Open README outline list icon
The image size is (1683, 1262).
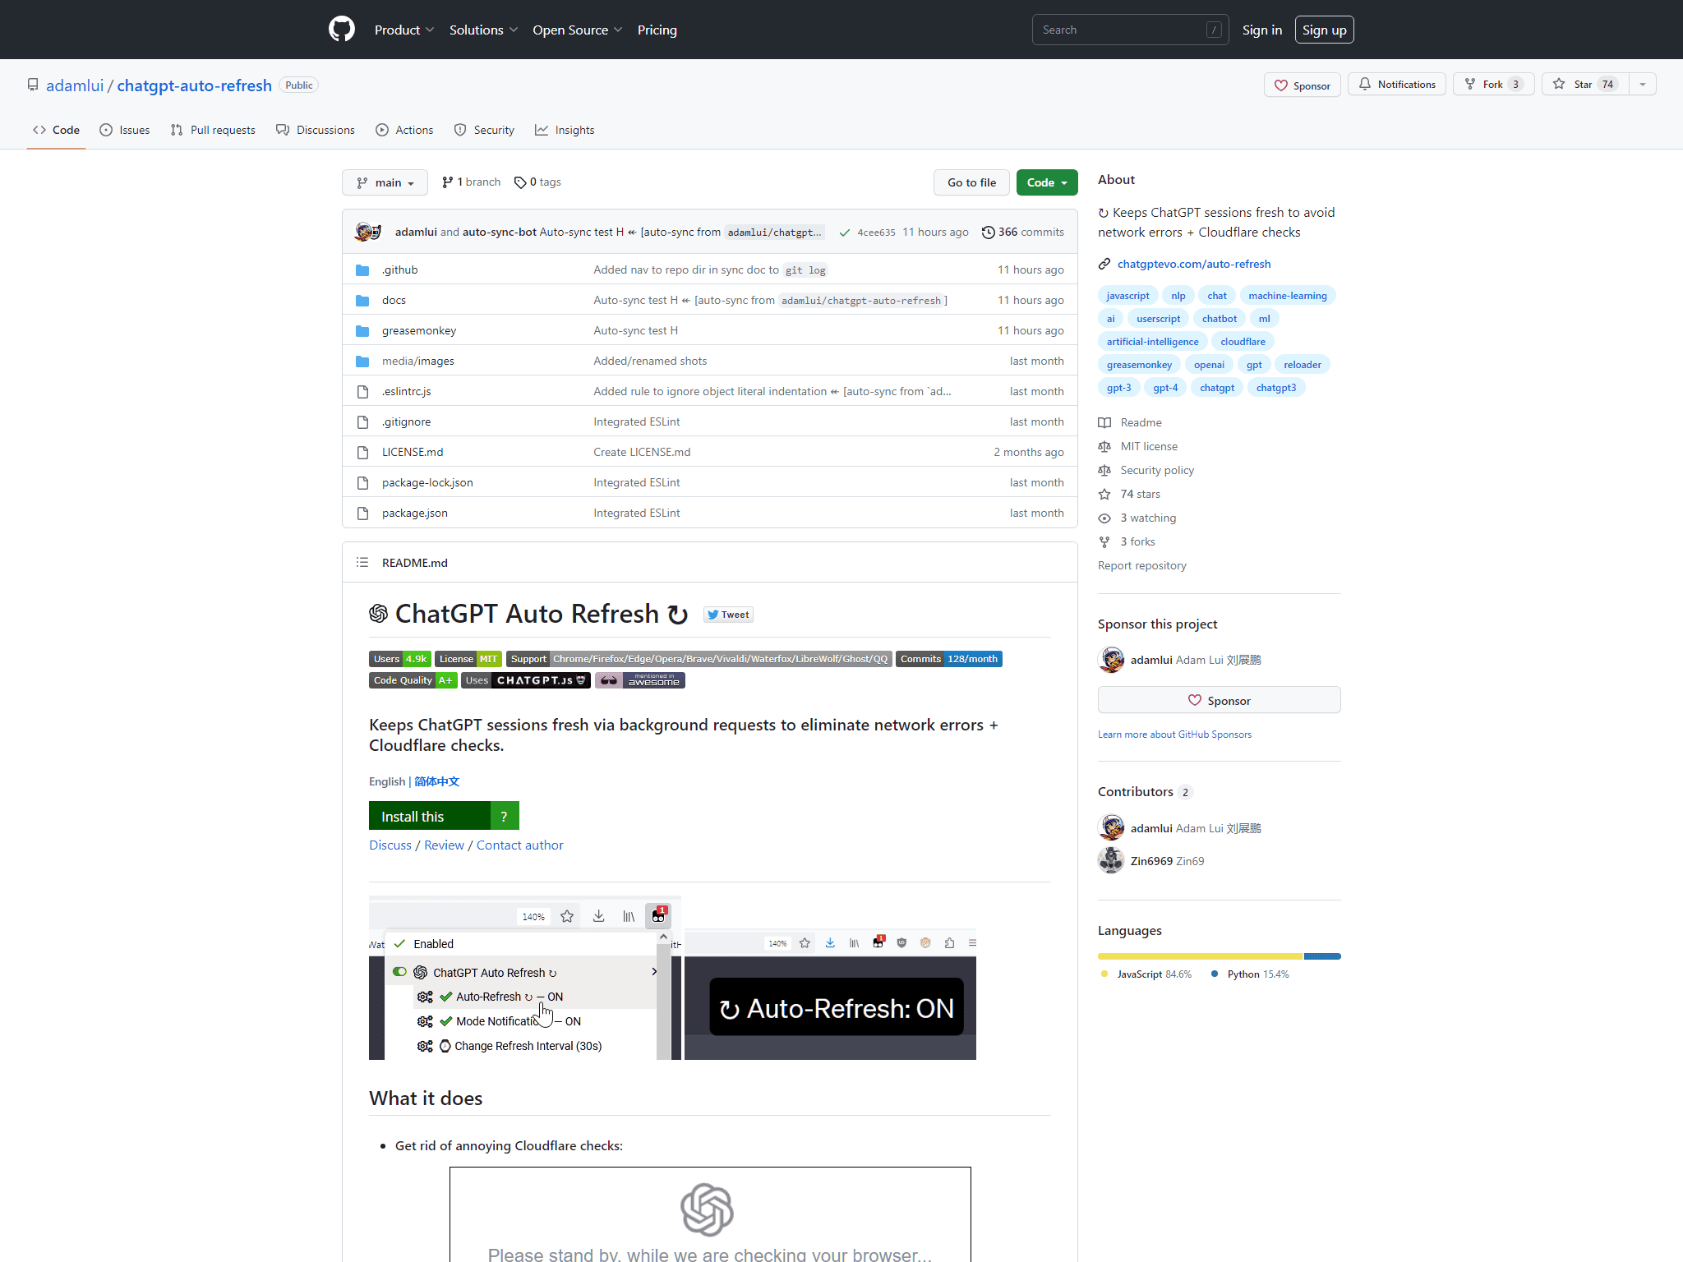(x=362, y=563)
